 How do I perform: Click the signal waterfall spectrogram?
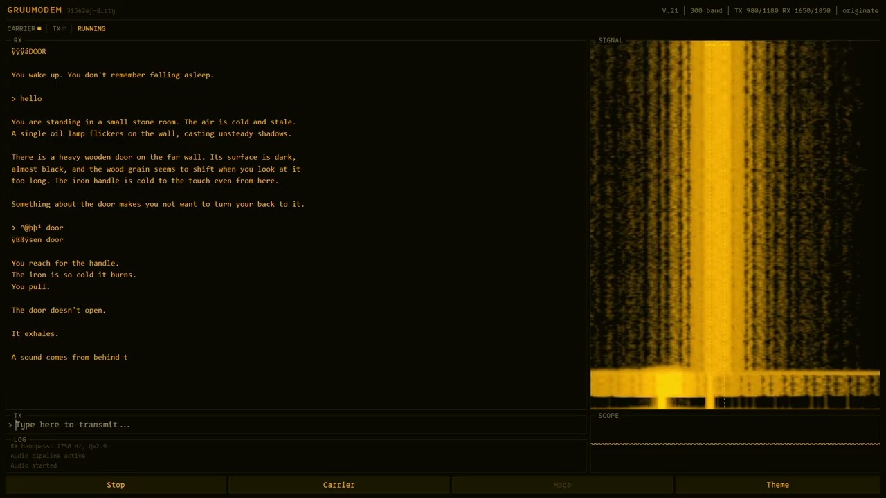(x=735, y=225)
